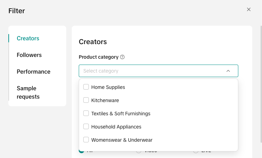Image resolution: width=262 pixels, height=158 pixels.
Task: Go to the Performance tab
Action: [x=33, y=72]
